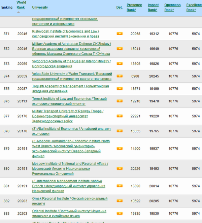Click details icon for Altai Institute row
Screen dimensions: 202x223
[x=120, y=131]
